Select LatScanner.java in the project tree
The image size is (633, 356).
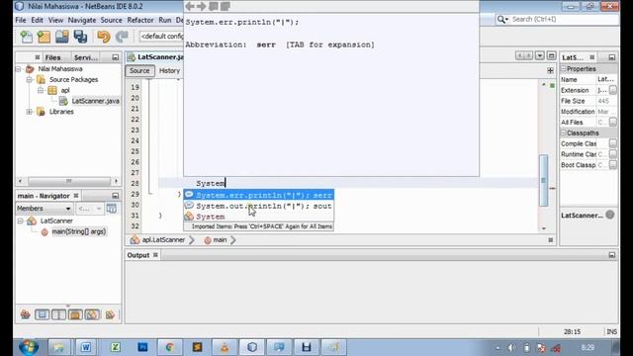95,101
